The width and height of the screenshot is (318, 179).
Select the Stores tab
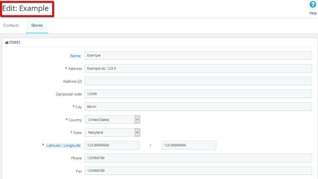click(x=37, y=25)
